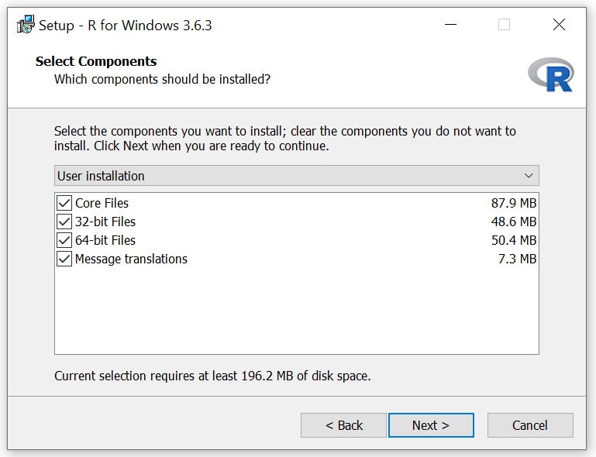596x457 pixels.
Task: Click the 48.6 MB size of 32-bit Files
Action: [514, 222]
